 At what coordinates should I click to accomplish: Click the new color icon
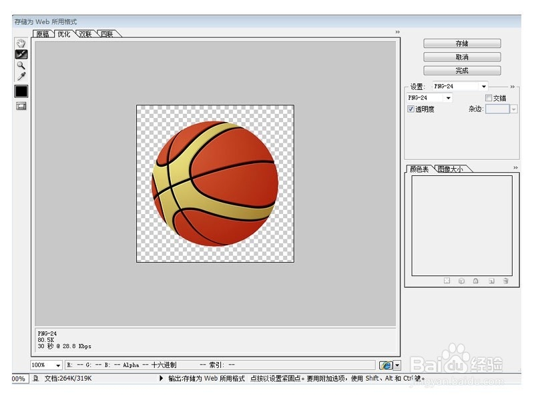point(491,281)
